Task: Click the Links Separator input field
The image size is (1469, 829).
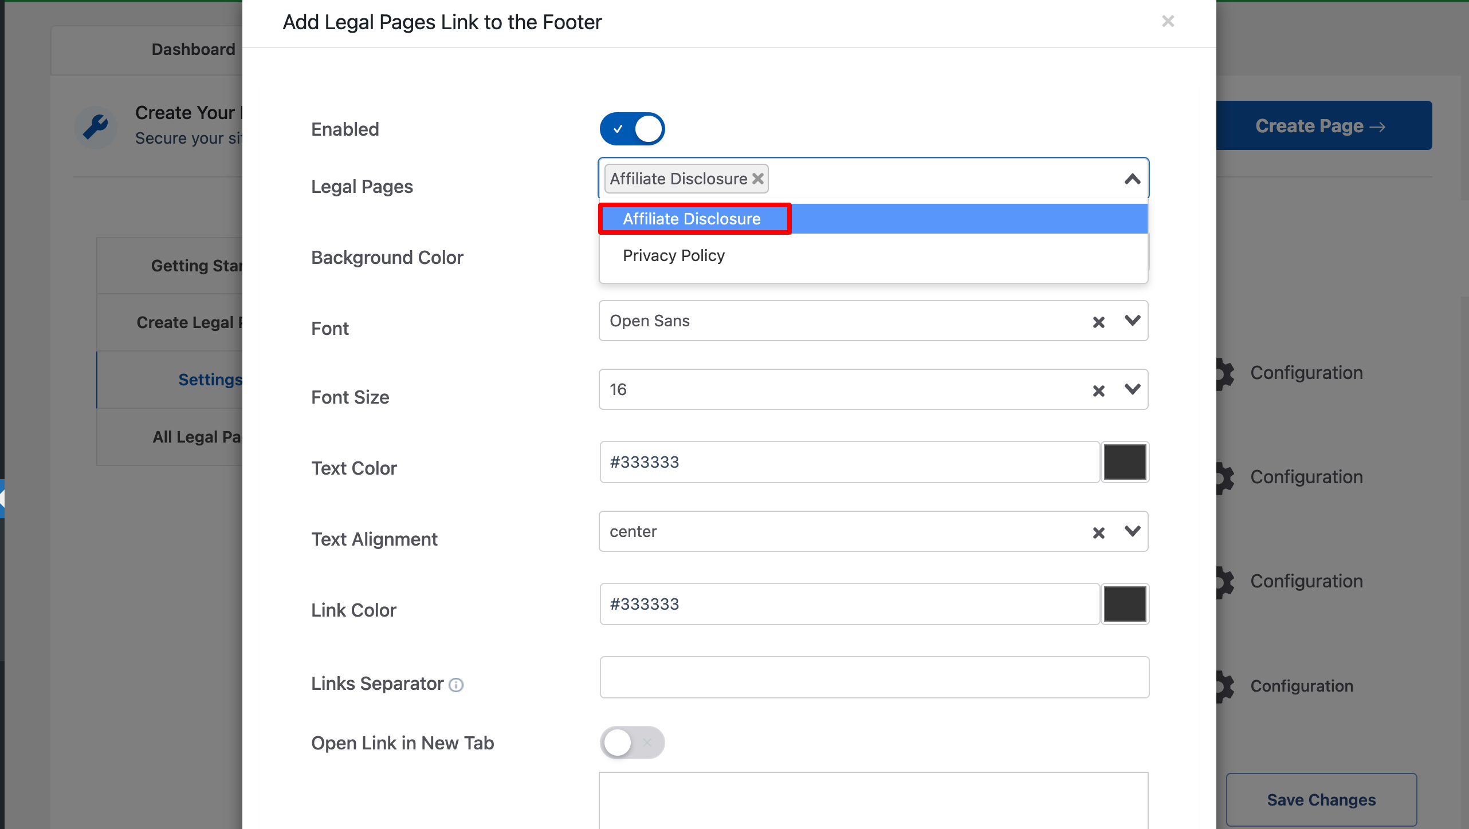Action: 874,677
